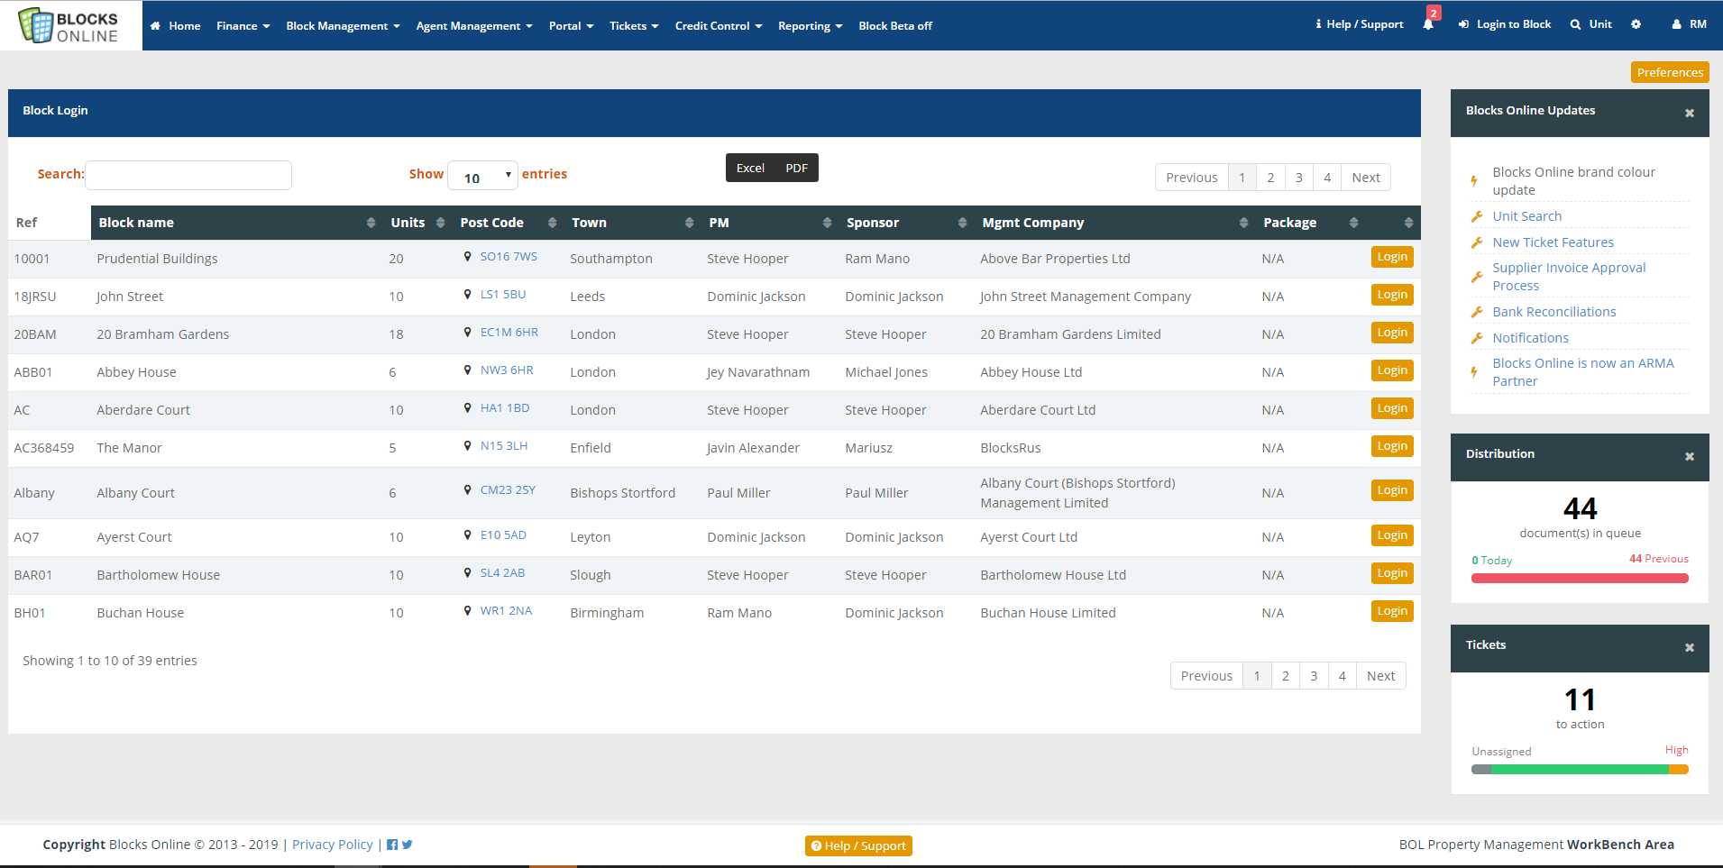Click the map pin beside SO16 7WS
This screenshot has width=1723, height=868.
tap(467, 257)
